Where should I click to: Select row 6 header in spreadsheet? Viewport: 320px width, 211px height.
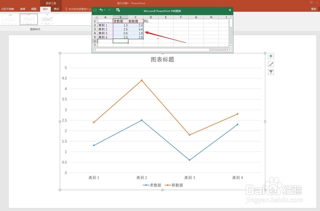tap(95, 41)
